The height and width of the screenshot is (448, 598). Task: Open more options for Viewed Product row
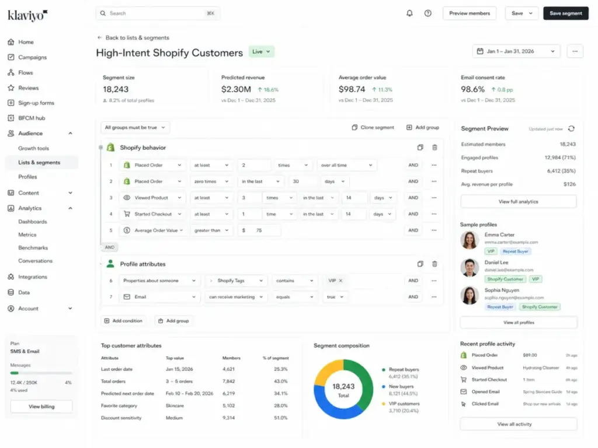tap(434, 198)
